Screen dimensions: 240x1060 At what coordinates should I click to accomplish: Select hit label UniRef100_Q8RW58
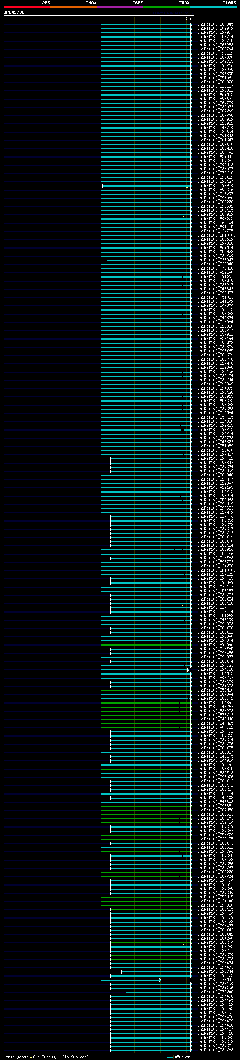click(x=215, y=810)
